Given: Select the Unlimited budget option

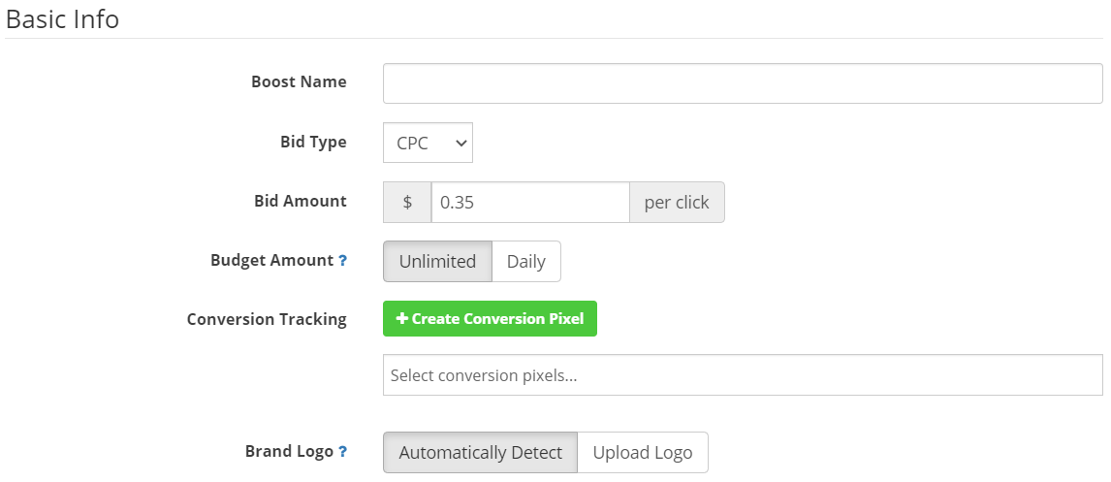Looking at the screenshot, I should tap(437, 262).
